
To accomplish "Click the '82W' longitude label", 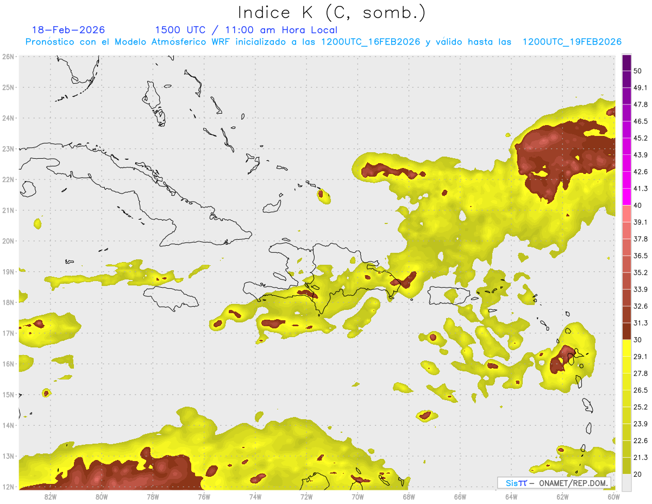I will (50, 496).
